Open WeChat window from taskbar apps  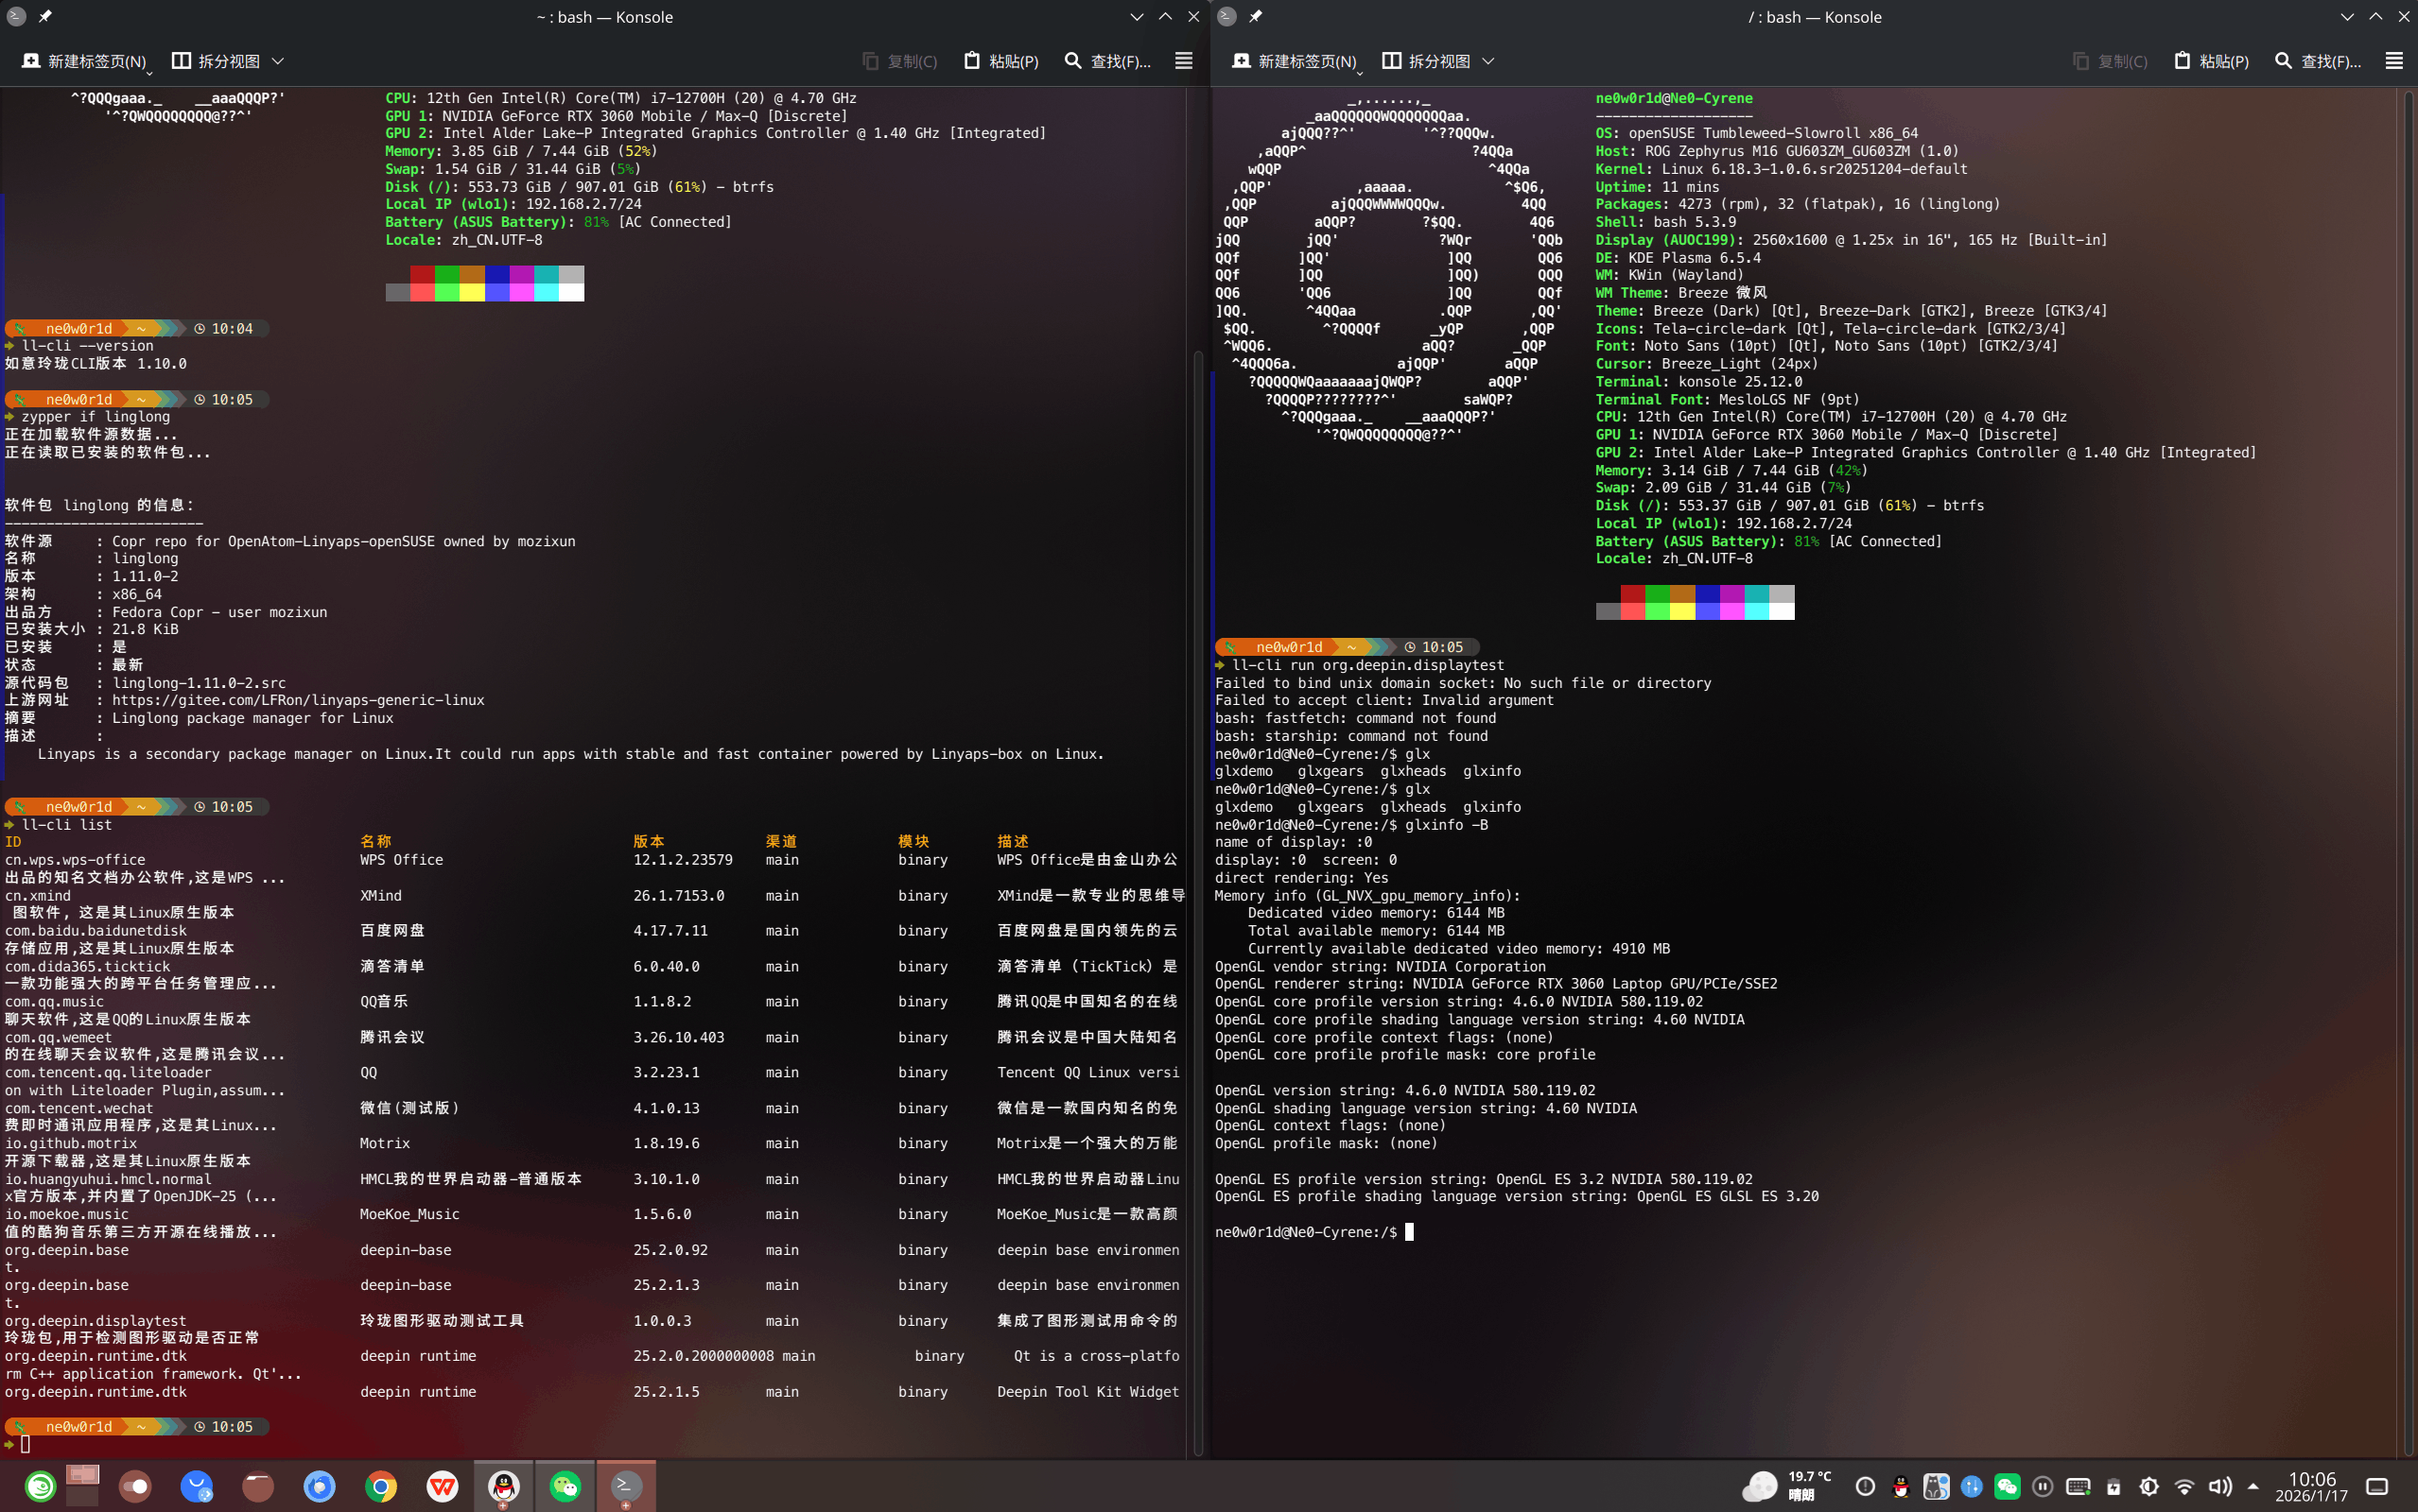(565, 1486)
